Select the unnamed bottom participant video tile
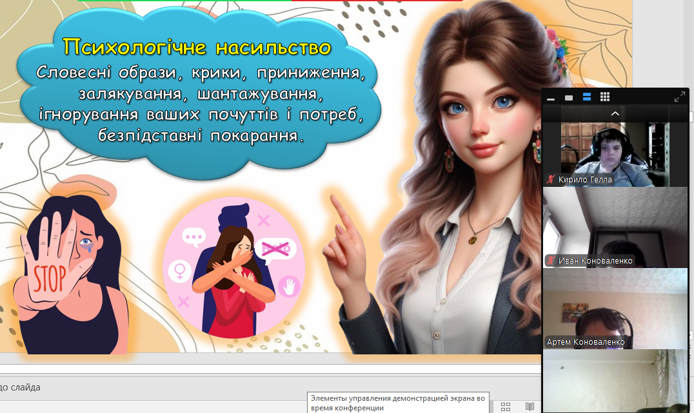 pos(615,381)
